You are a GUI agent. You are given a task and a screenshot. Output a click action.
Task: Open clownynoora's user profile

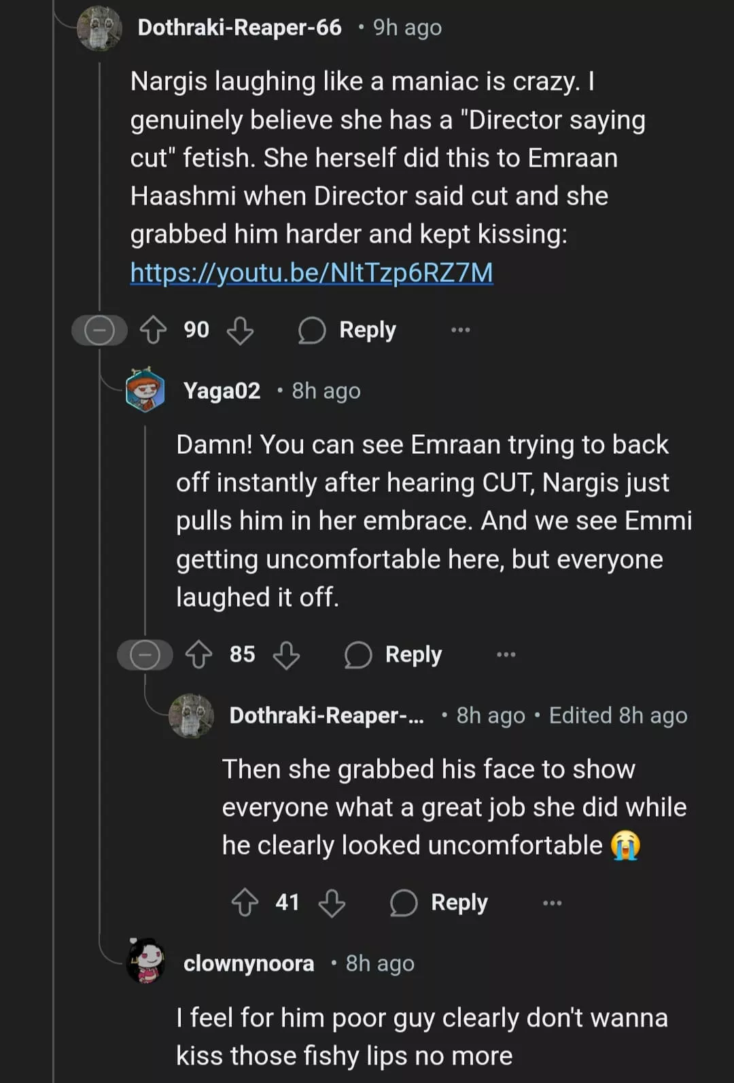(249, 963)
